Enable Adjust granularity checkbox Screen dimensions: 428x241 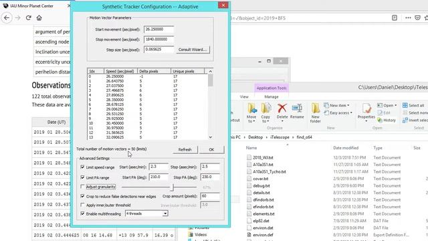pos(82,187)
